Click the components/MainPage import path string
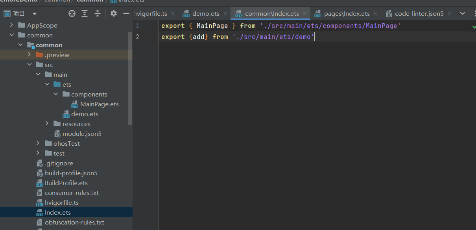476x230 pixels. coord(330,26)
